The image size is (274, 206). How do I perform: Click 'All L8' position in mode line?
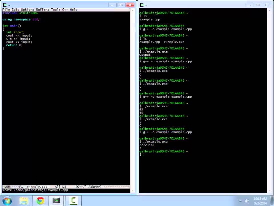click(x=61, y=187)
